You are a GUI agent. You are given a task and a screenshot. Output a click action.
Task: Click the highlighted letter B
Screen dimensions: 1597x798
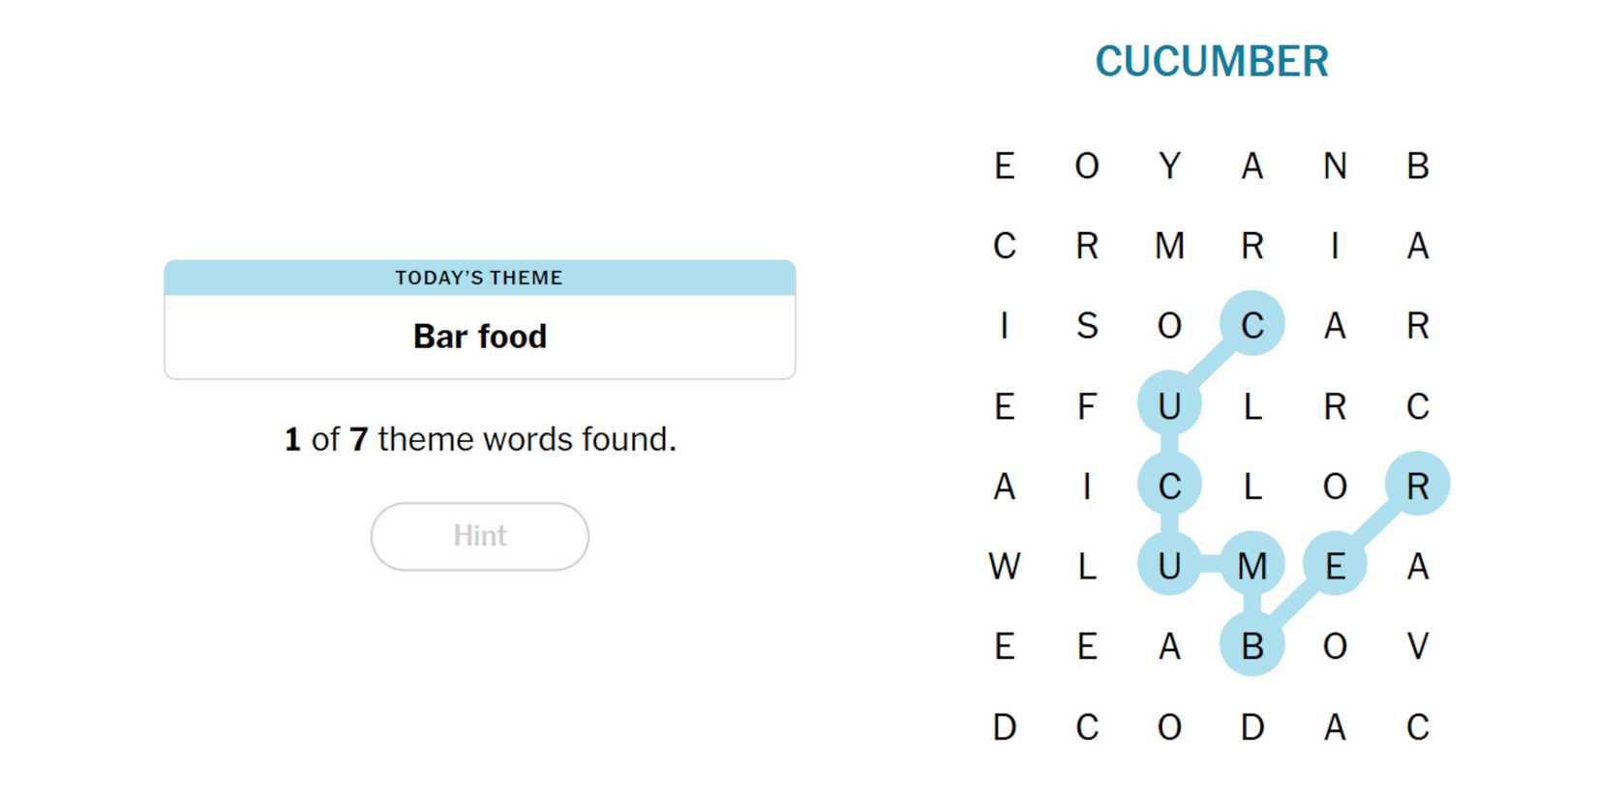(1252, 646)
